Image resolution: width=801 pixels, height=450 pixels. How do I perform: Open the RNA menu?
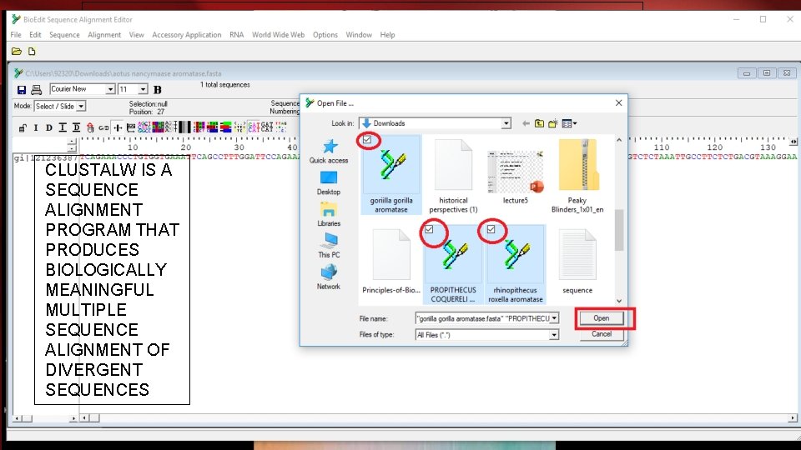click(x=236, y=35)
